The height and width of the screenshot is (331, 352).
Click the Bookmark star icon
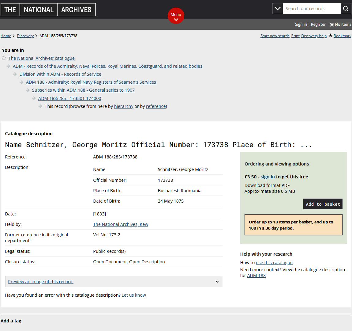[x=331, y=36]
